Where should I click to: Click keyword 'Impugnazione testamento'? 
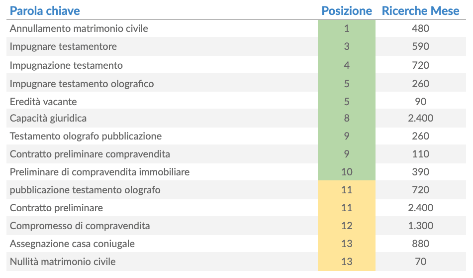(x=66, y=65)
